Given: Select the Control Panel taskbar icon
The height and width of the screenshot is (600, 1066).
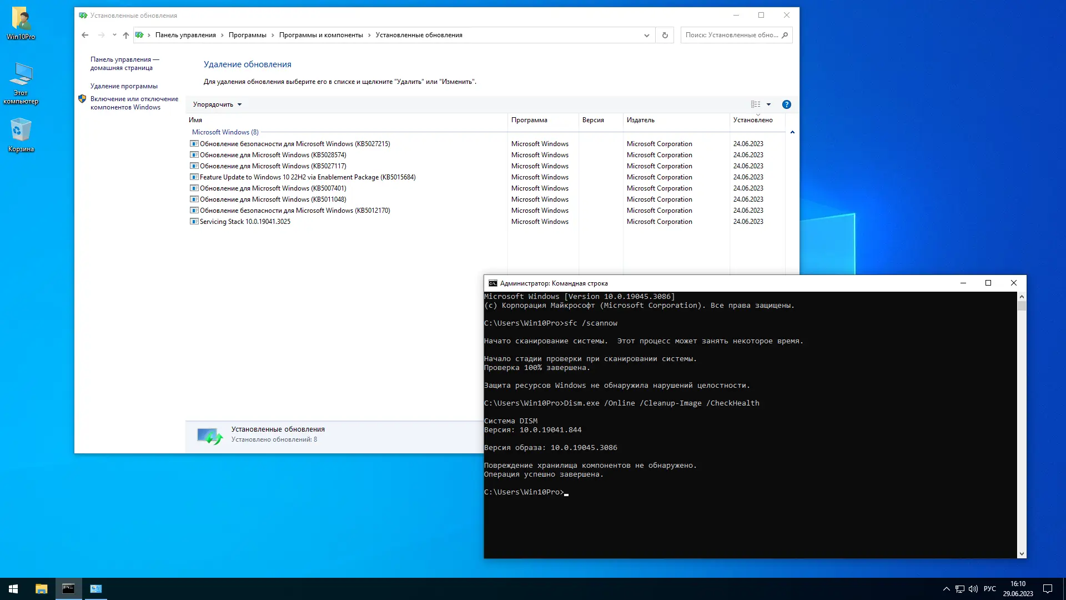Looking at the screenshot, I should point(95,588).
